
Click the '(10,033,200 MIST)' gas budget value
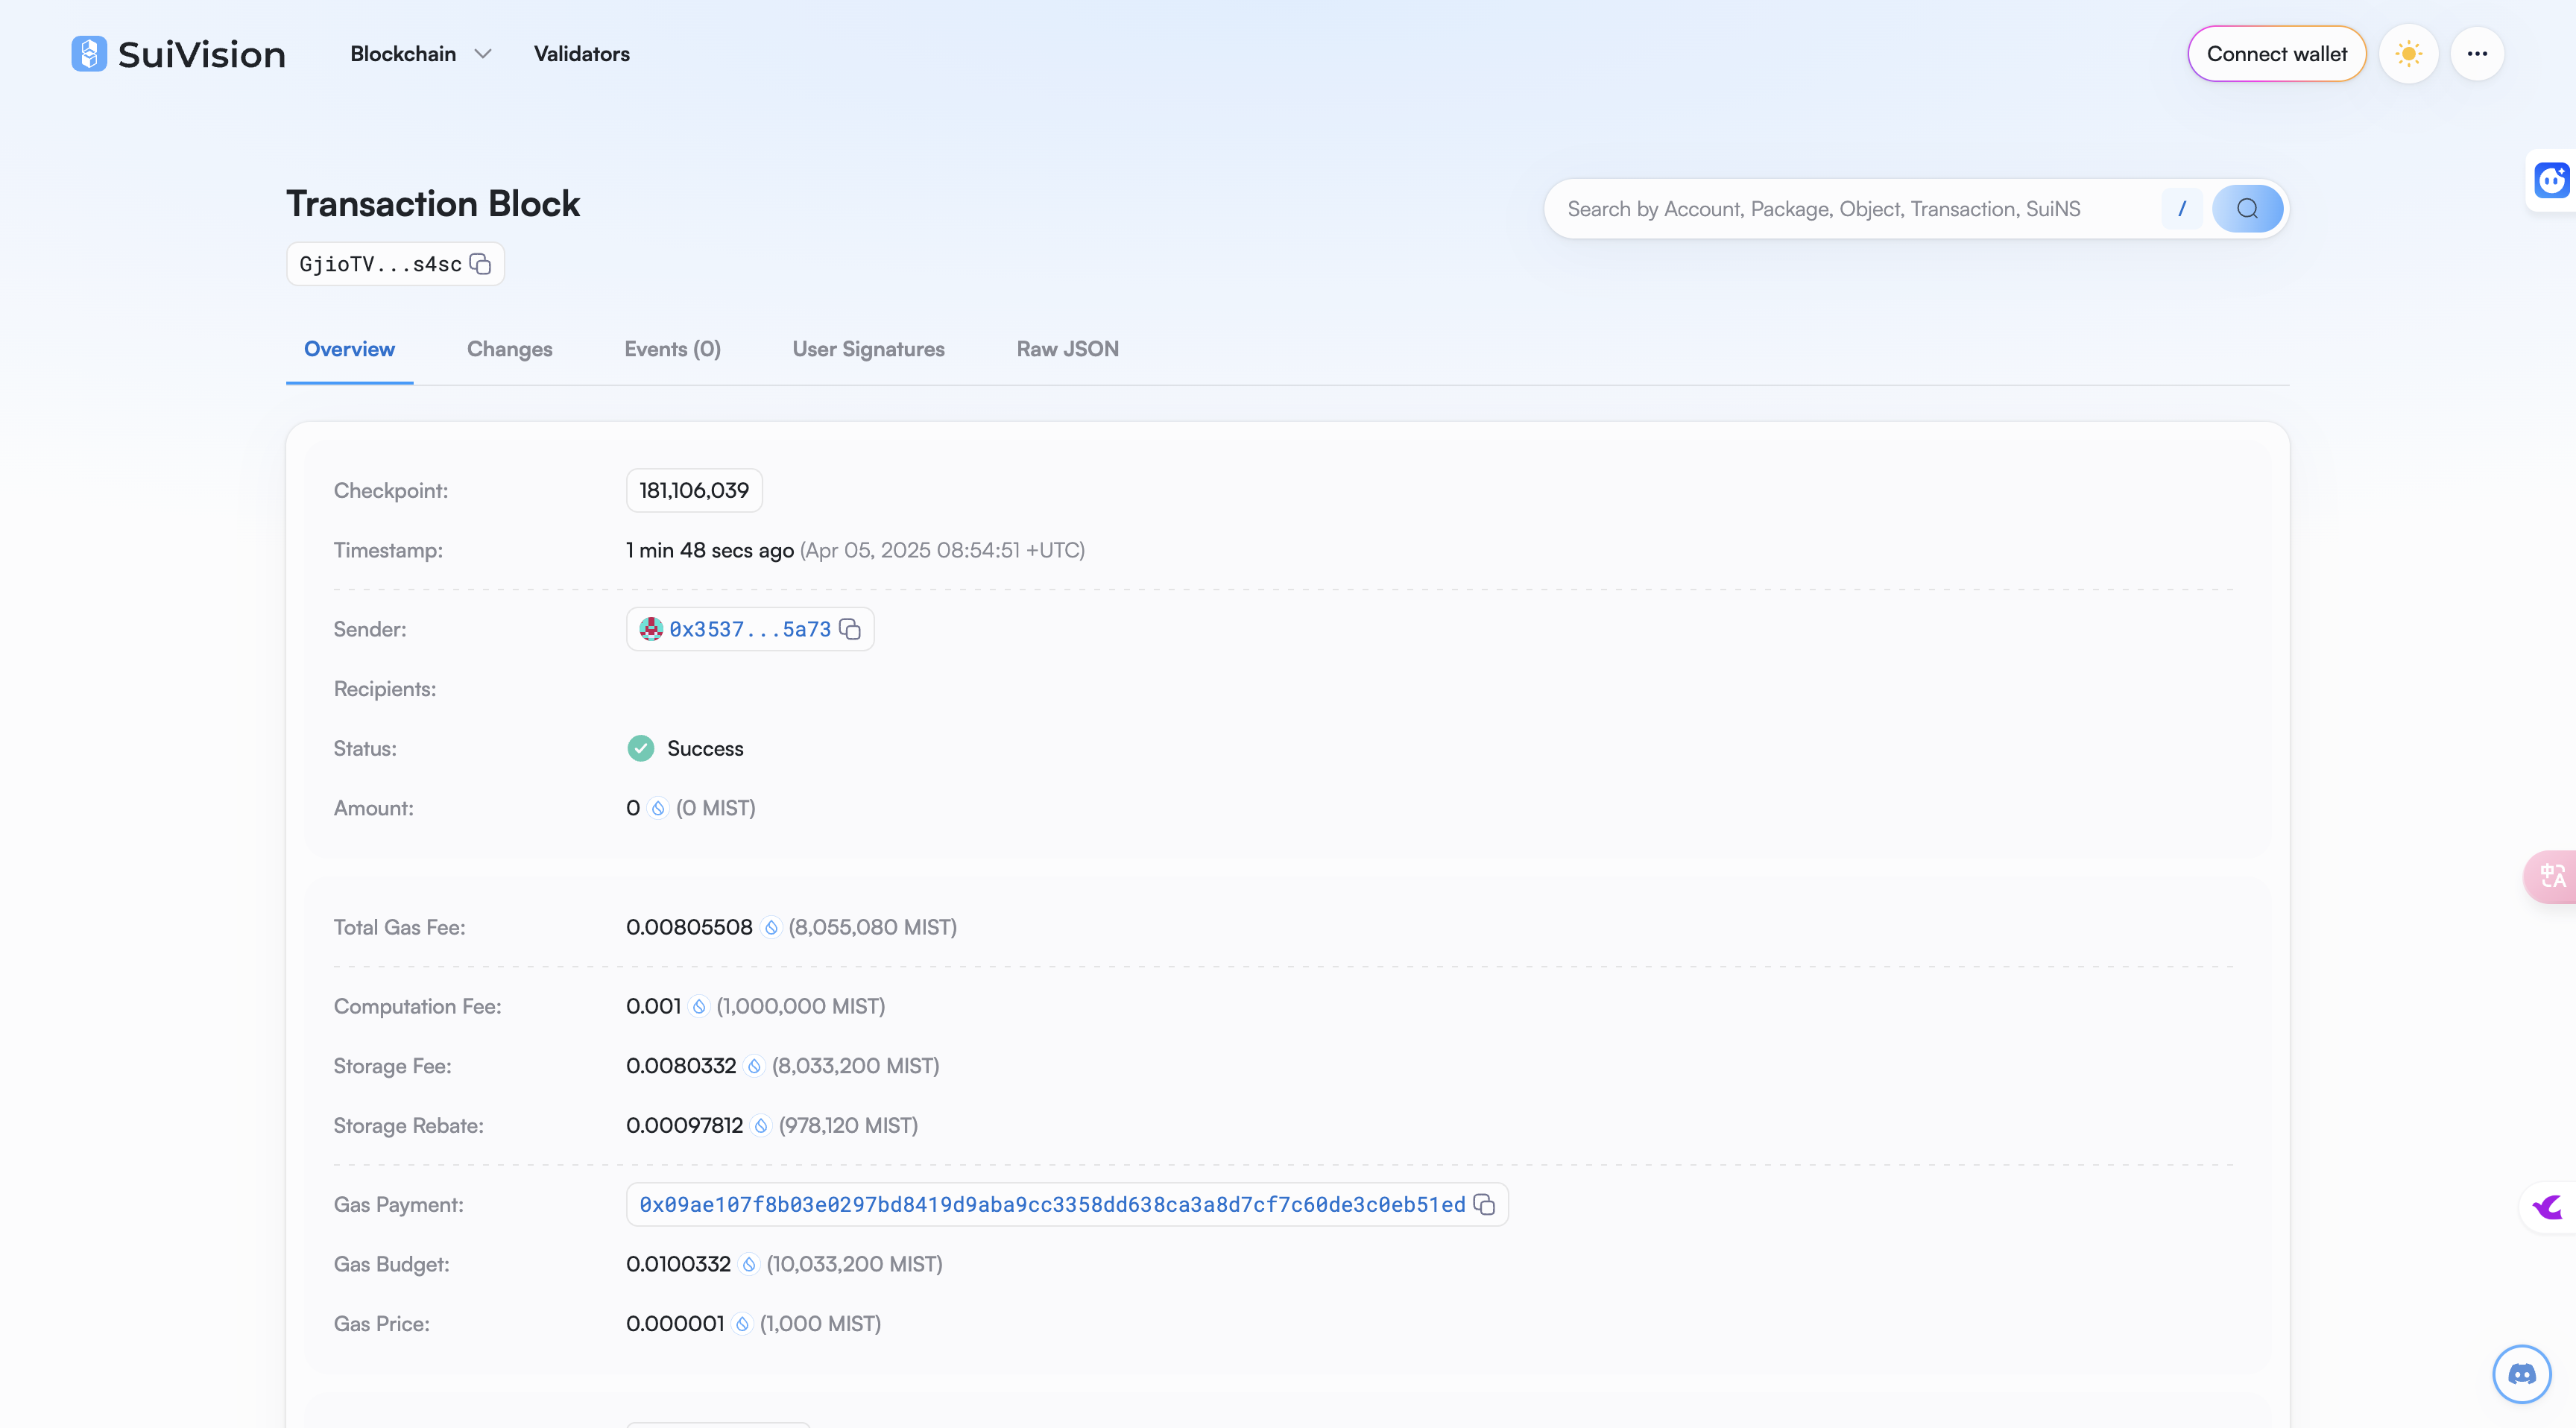click(x=854, y=1265)
